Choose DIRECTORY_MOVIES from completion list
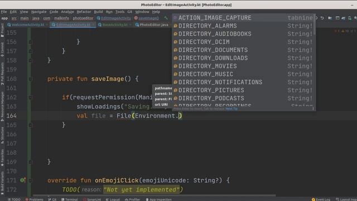 pos(243,66)
